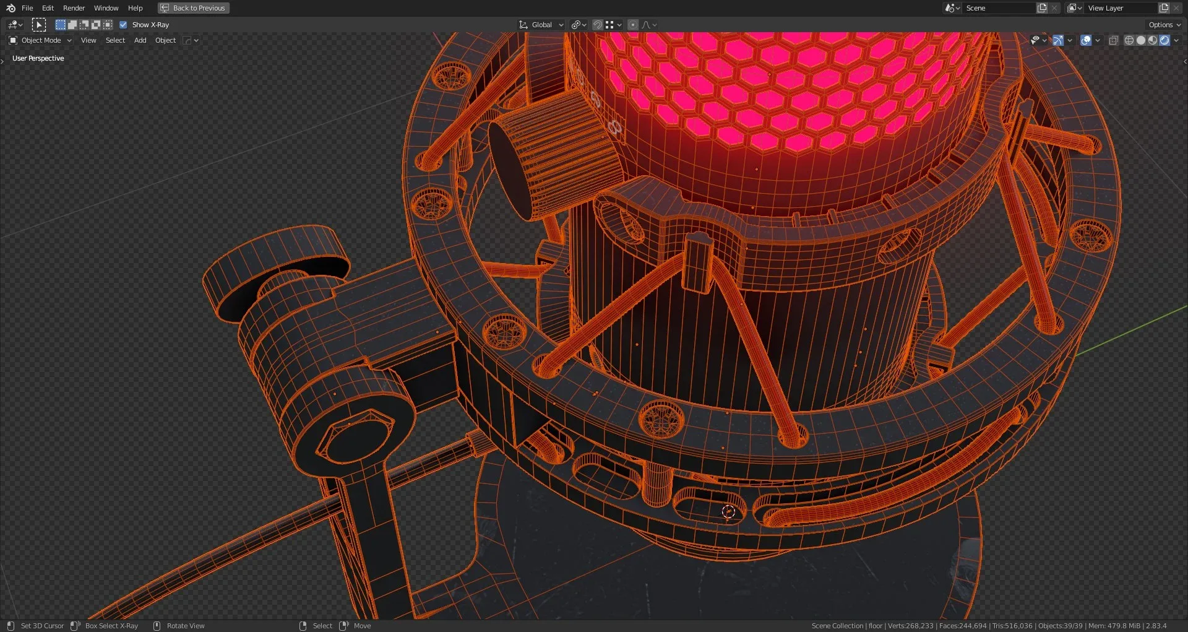Choose the Extend selection mode icon
This screenshot has height=632, width=1188.
pos(72,25)
